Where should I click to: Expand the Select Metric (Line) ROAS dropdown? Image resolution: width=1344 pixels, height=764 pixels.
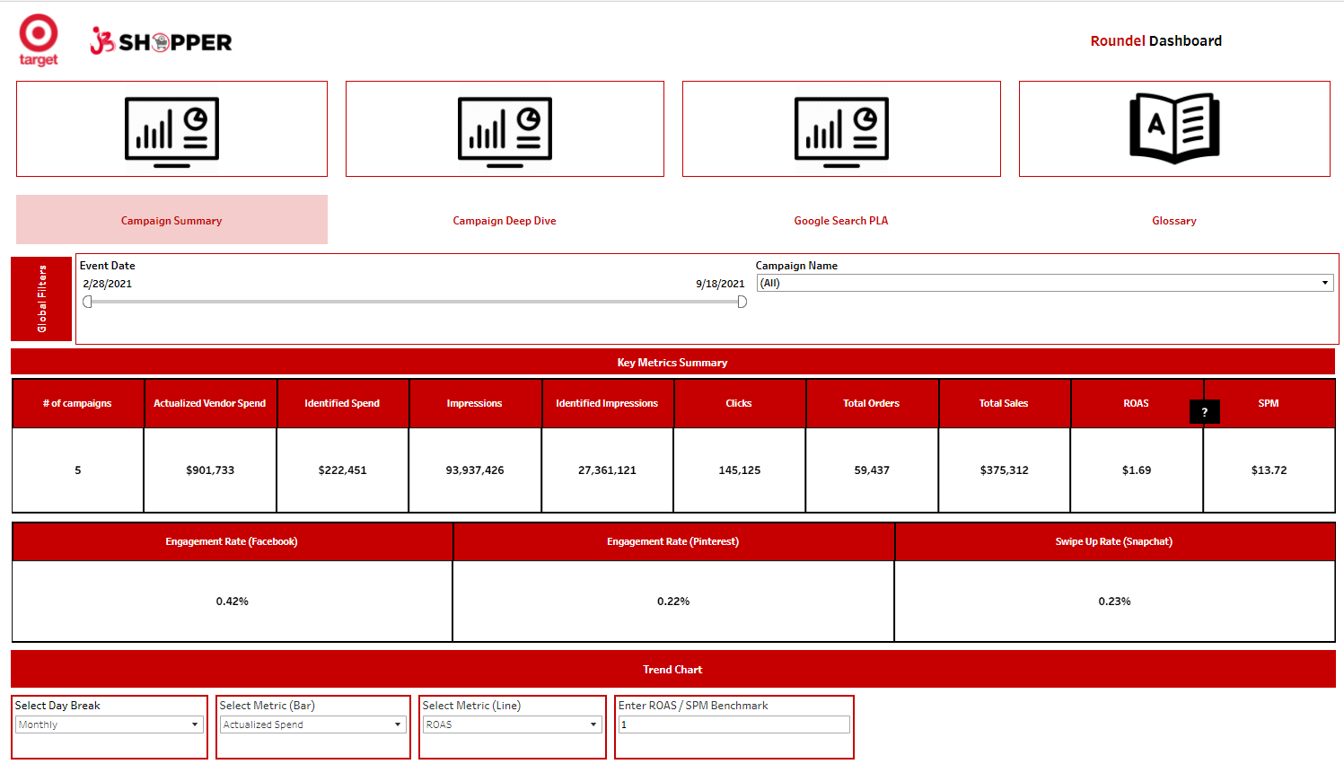(x=512, y=724)
